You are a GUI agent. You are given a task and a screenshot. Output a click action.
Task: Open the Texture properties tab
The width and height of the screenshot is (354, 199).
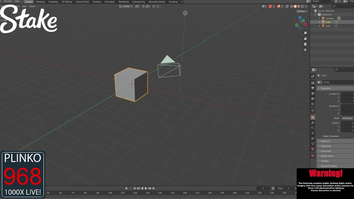[x=313, y=156]
